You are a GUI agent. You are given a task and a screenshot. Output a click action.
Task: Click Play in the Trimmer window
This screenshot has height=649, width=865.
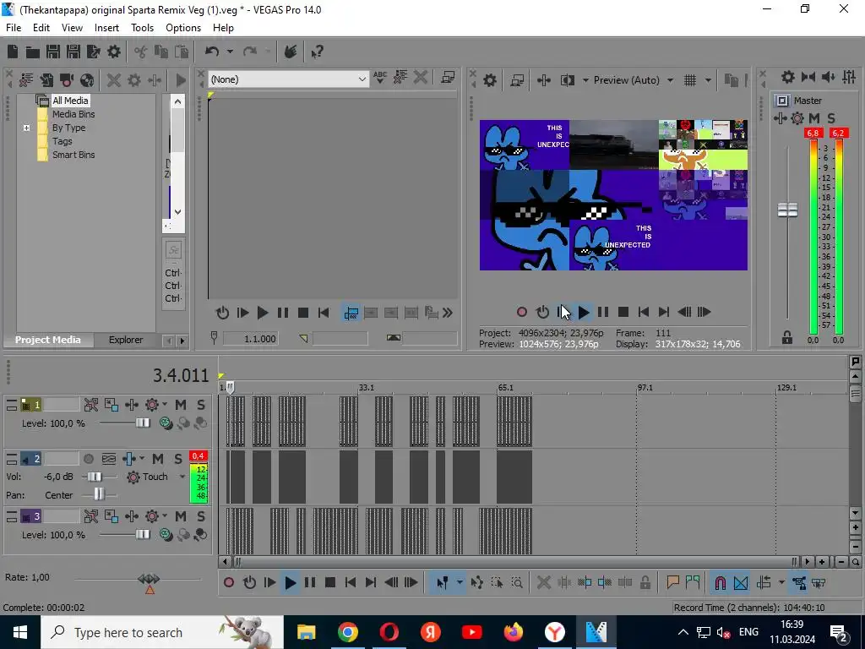tap(263, 313)
